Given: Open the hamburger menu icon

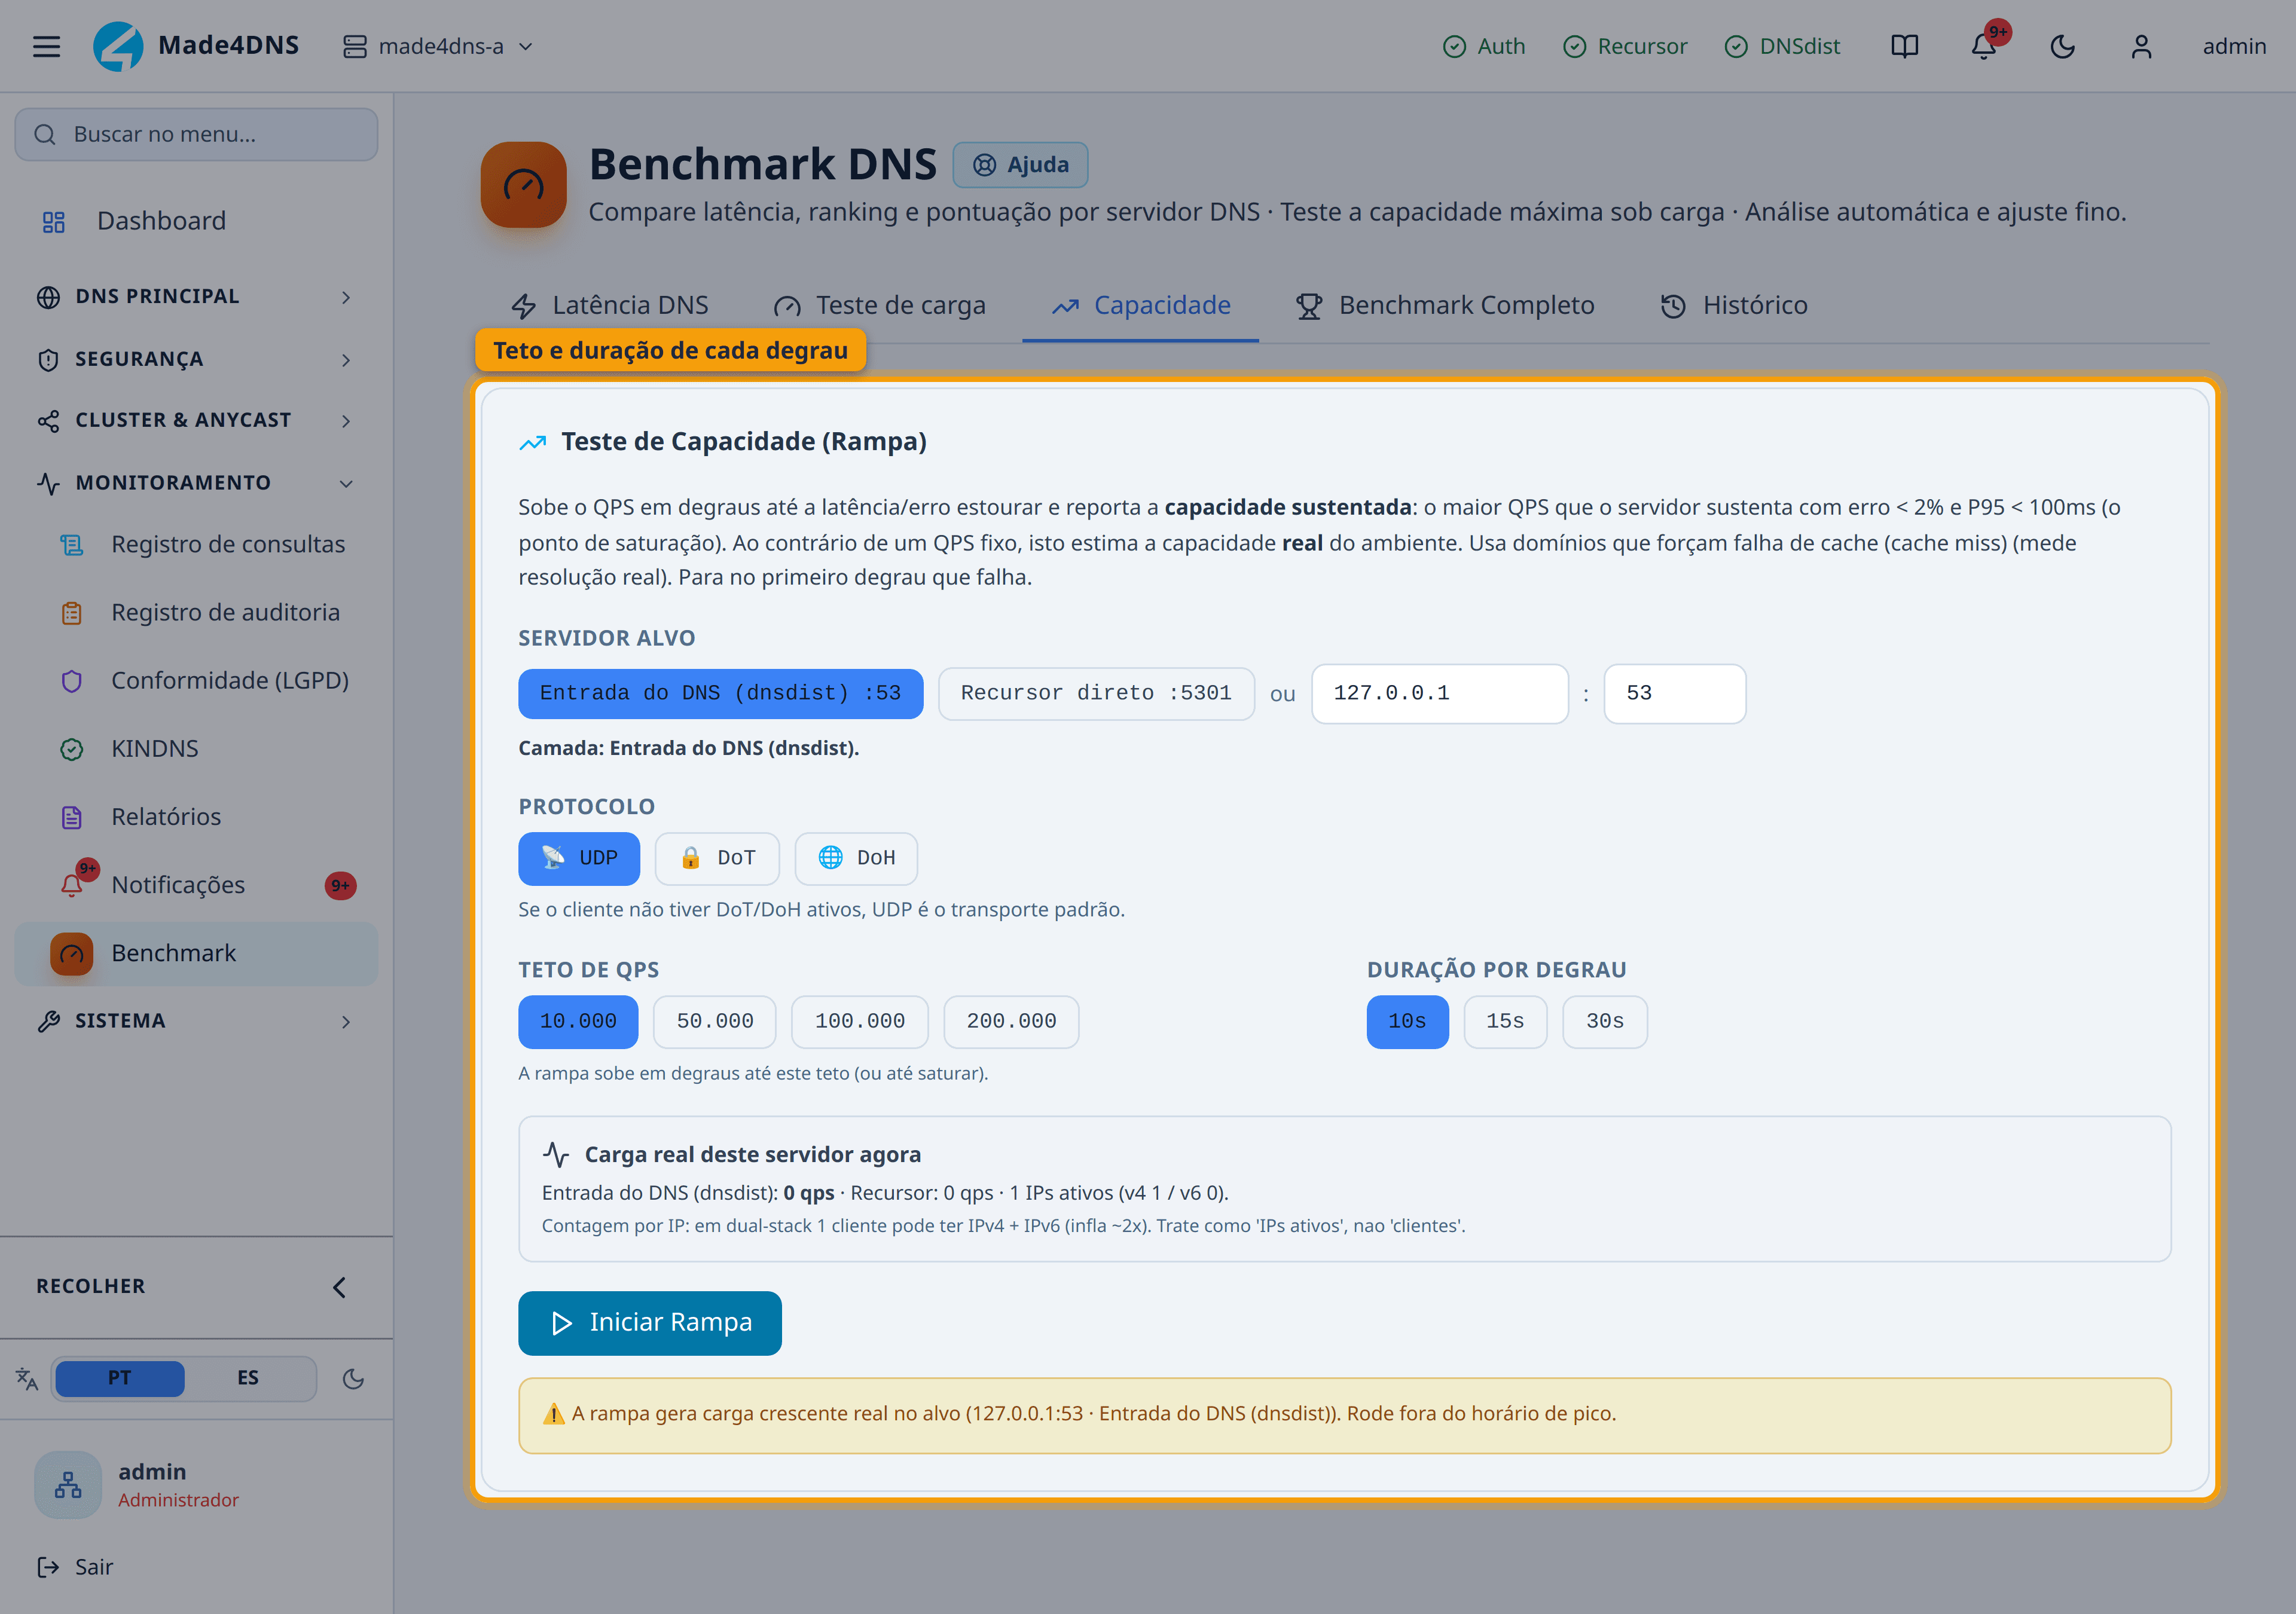Looking at the screenshot, I should [x=46, y=46].
